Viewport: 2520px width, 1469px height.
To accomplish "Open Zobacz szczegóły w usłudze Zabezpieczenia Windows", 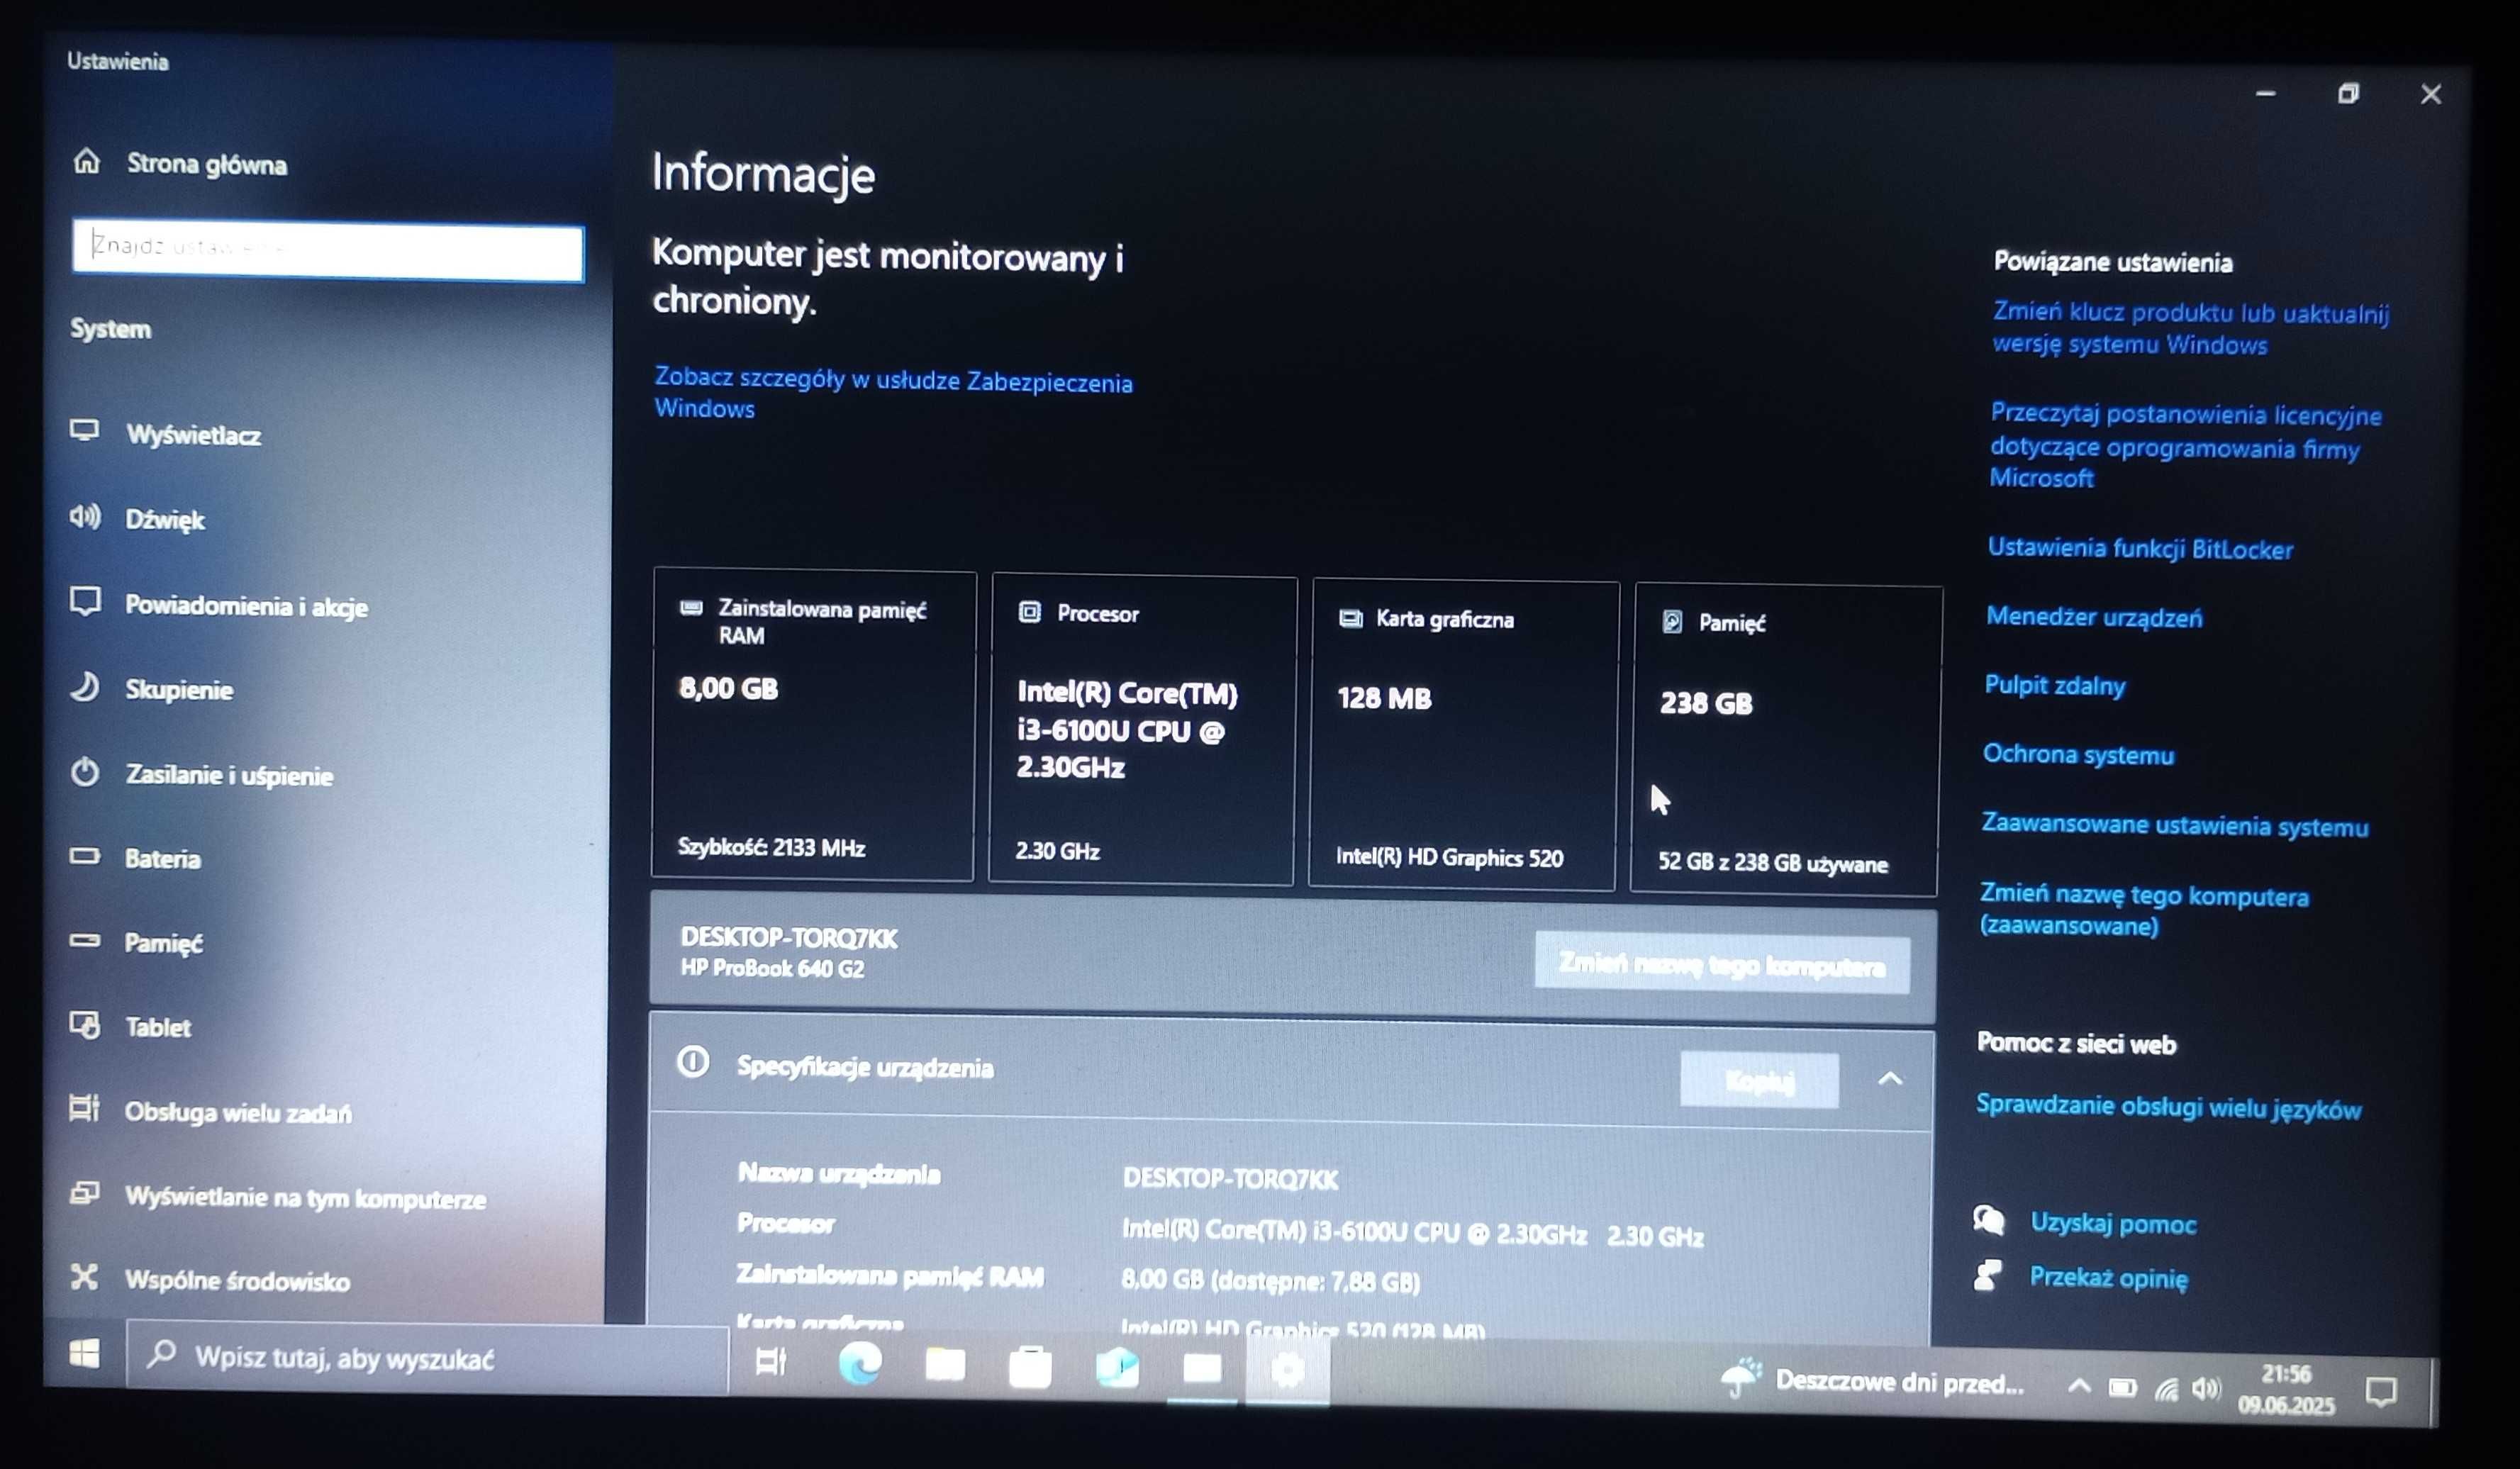I will 893,393.
